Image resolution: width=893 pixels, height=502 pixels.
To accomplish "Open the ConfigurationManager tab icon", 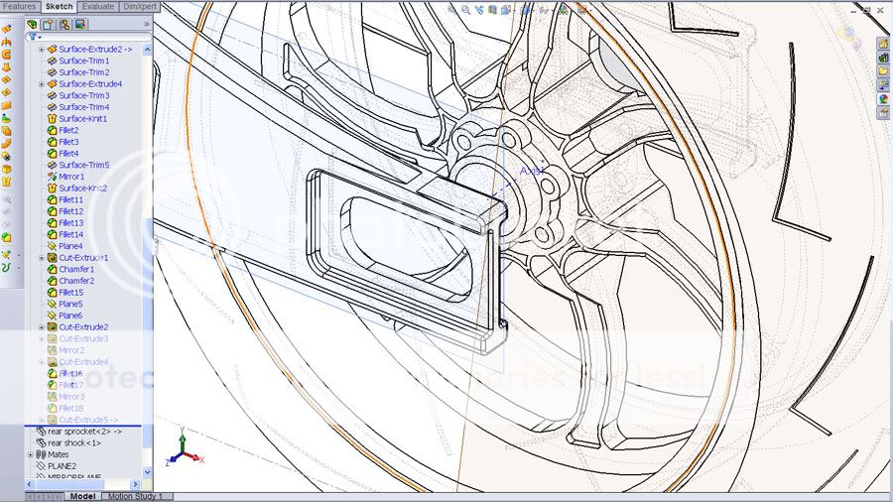I will [x=64, y=25].
